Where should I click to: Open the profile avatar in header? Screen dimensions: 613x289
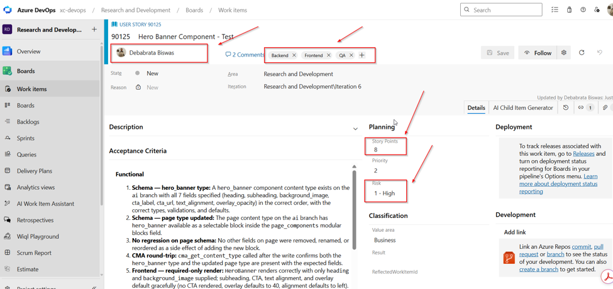pyautogui.click(x=609, y=10)
